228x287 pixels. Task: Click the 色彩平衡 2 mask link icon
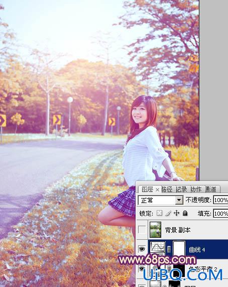click(x=169, y=268)
